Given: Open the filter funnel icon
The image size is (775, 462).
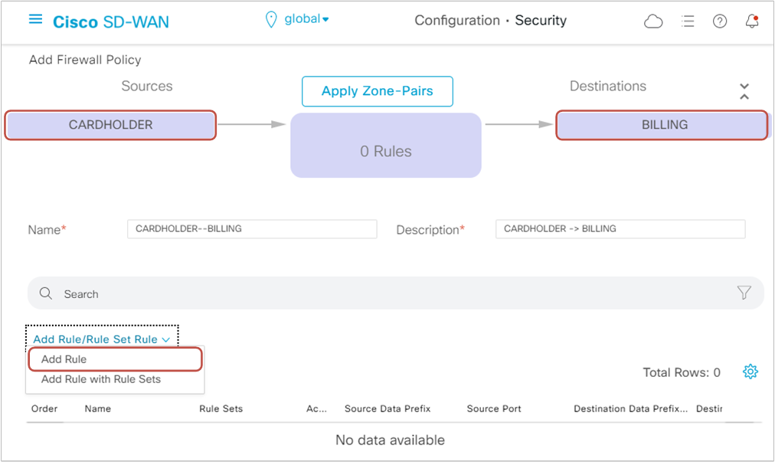Looking at the screenshot, I should click(744, 292).
